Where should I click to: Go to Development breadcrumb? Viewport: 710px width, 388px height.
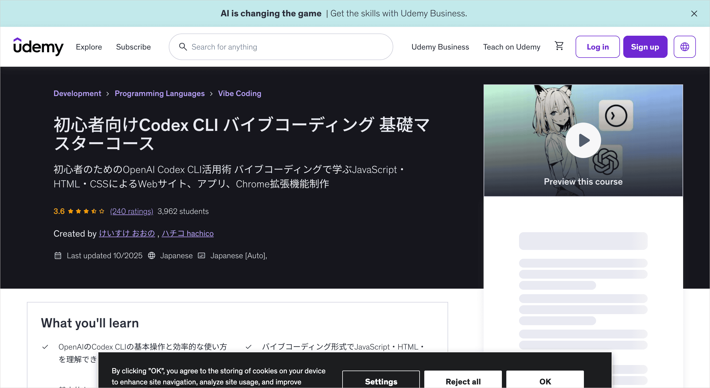(x=77, y=94)
